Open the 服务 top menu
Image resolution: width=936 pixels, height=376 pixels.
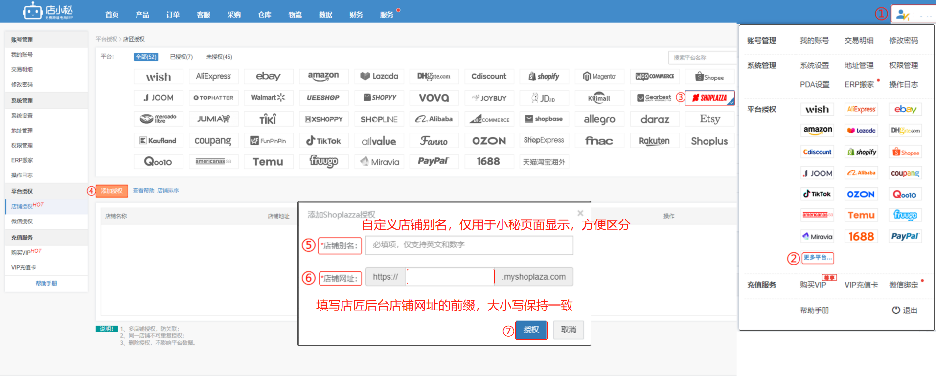(387, 15)
